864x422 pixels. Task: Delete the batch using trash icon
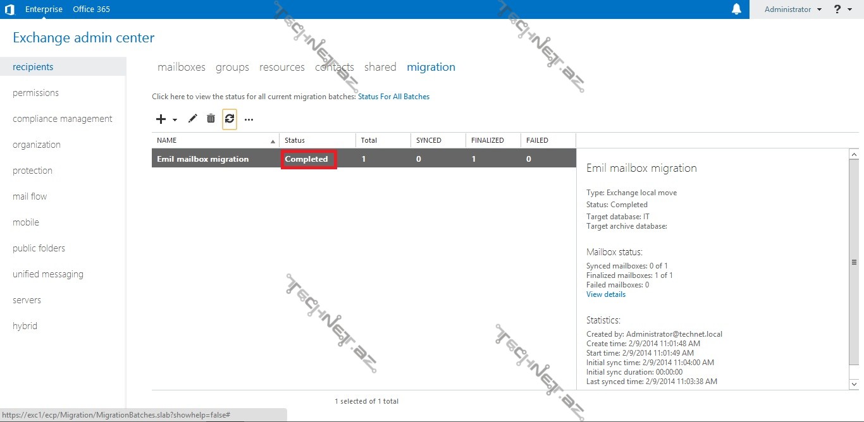tap(211, 119)
